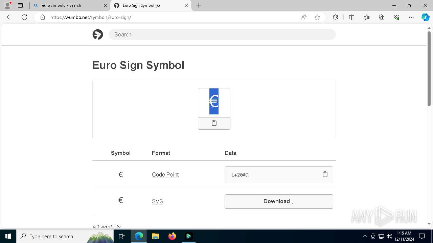Click the euro symbol in Code Point row
The image size is (433, 243).
[120, 174]
